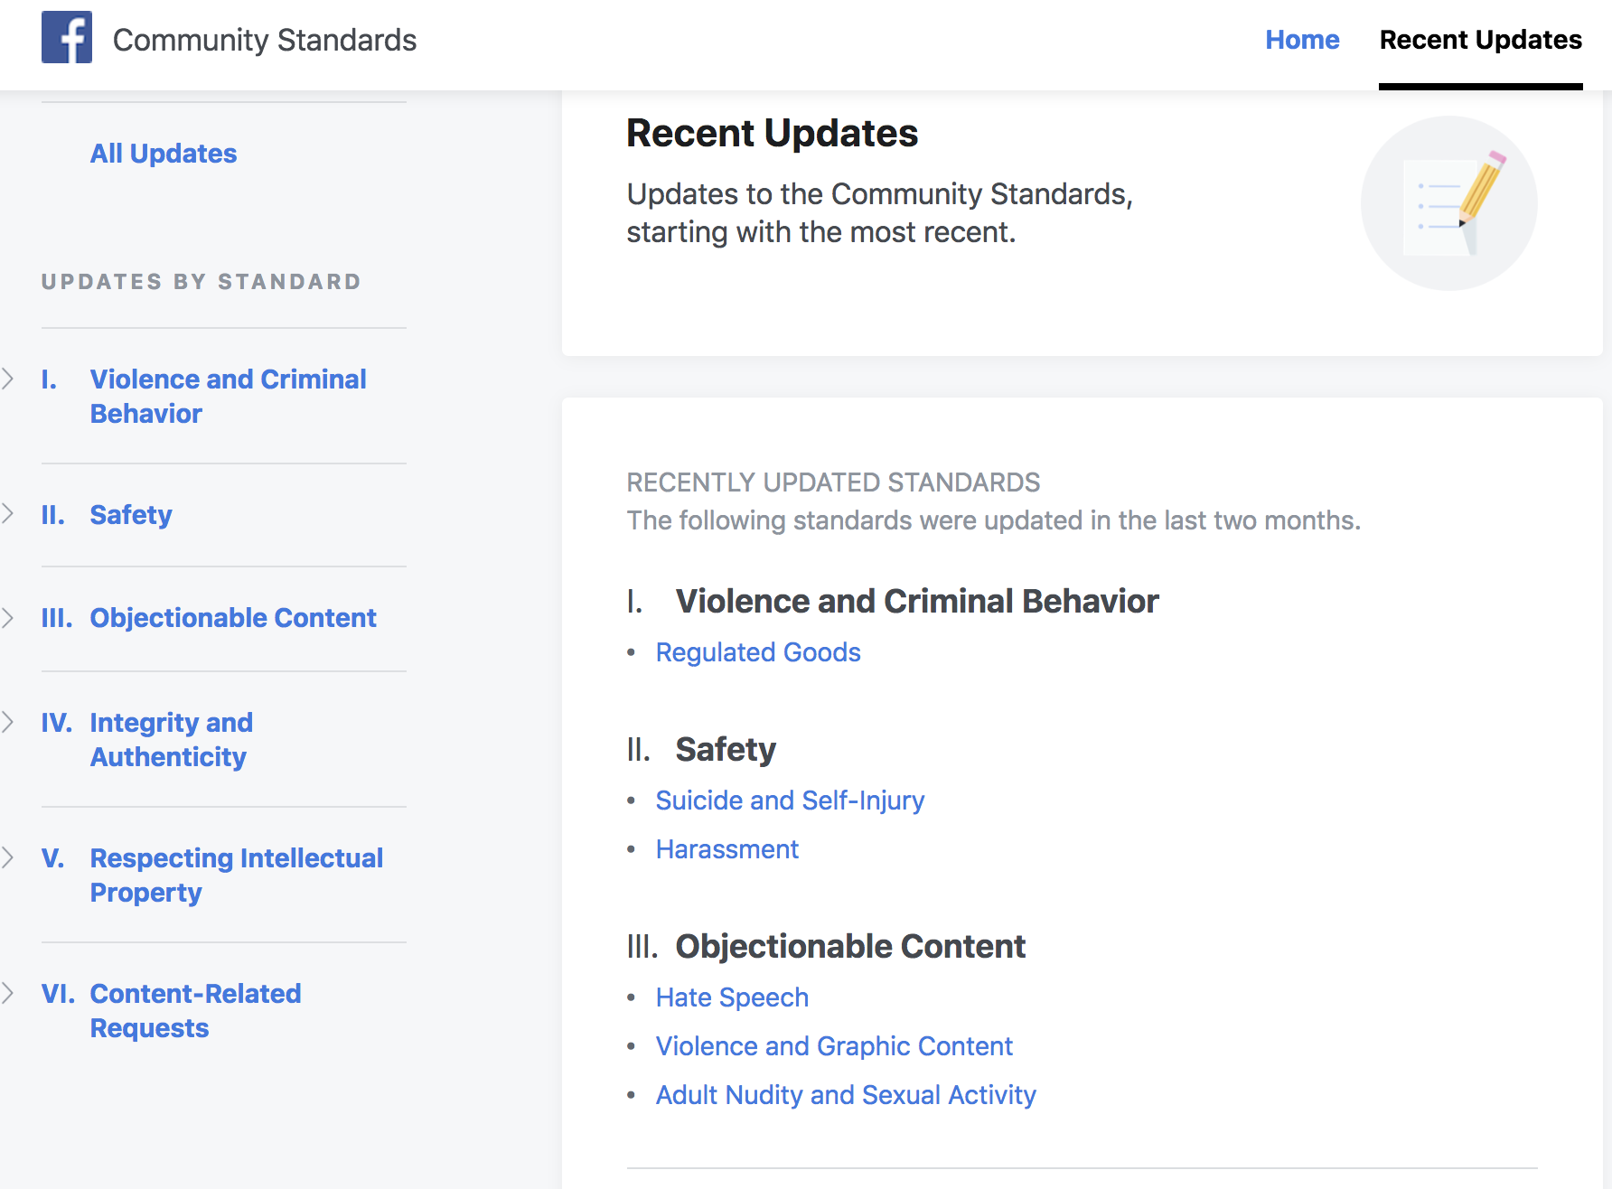The width and height of the screenshot is (1612, 1189).
Task: Go to the Harassment standard
Action: (x=727, y=849)
